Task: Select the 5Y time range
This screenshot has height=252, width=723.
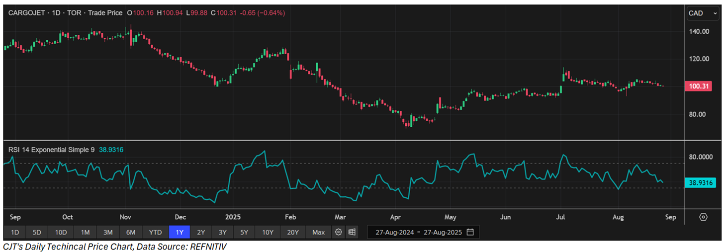Action: [x=244, y=232]
